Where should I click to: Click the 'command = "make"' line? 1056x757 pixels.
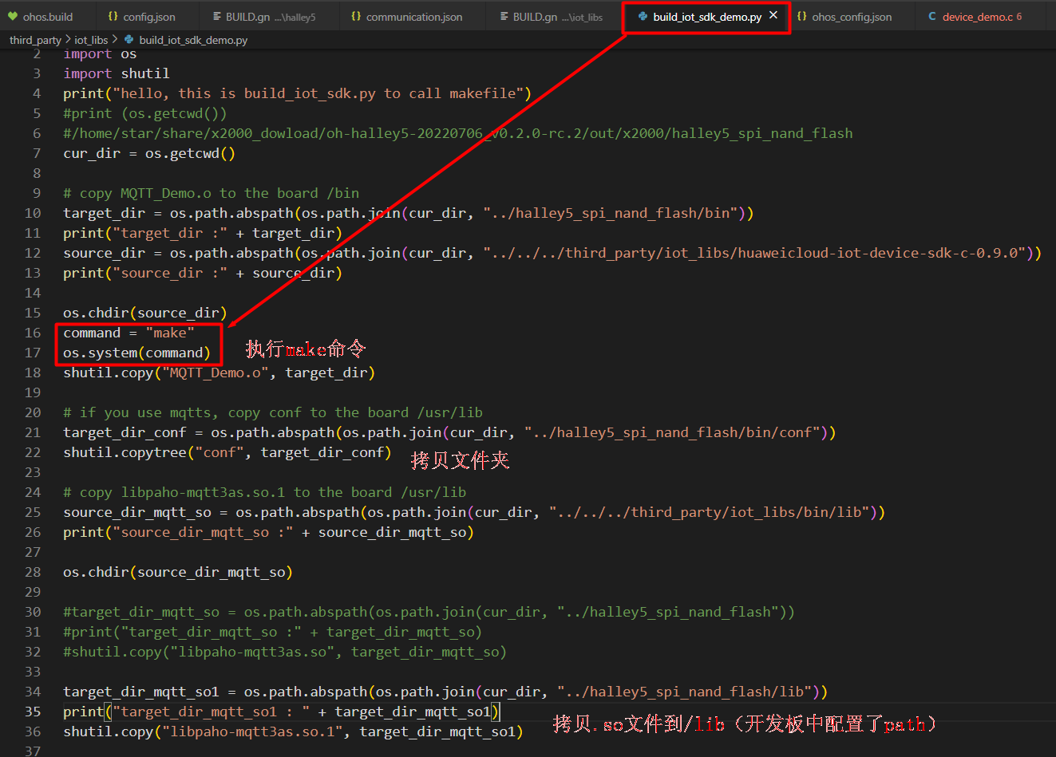click(129, 333)
